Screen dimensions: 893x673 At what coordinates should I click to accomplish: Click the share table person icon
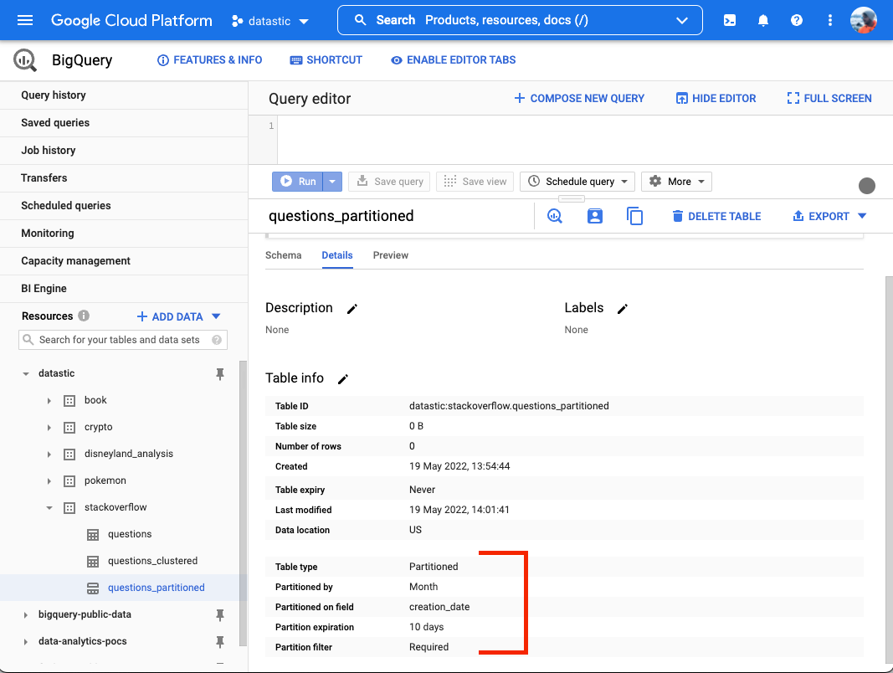(595, 216)
